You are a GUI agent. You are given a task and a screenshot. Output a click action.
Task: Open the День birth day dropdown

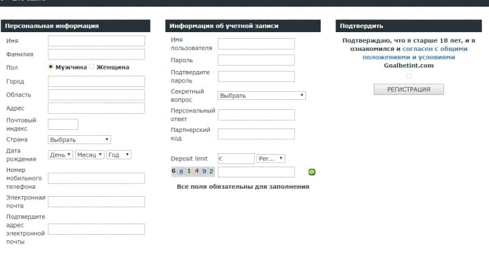click(x=60, y=155)
